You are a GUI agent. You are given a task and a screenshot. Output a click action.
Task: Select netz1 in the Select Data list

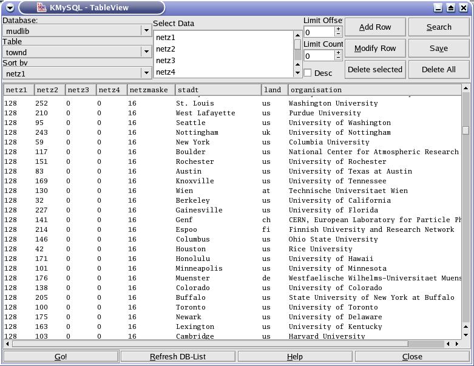(x=224, y=38)
